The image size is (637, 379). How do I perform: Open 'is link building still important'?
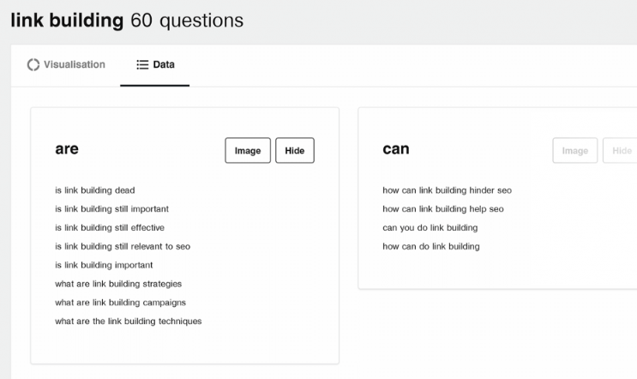[x=111, y=209]
